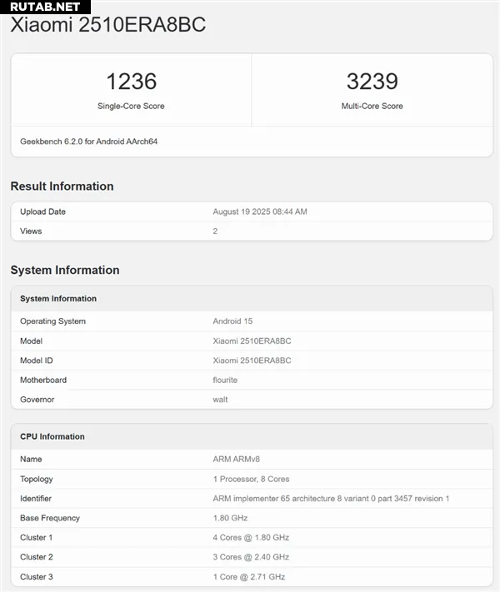Viewport: 500px width, 592px height.
Task: Click the Motherboard label
Action: click(x=43, y=381)
